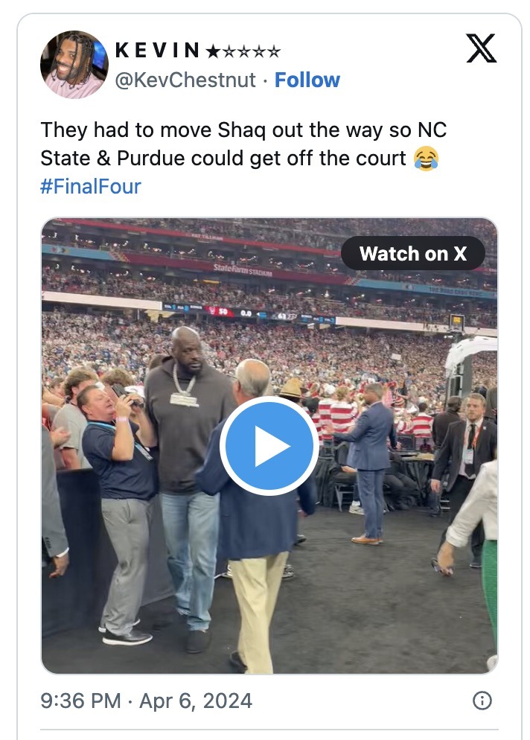This screenshot has height=740, width=530.
Task: Open the @KevChestnut handle link
Action: 185,80
